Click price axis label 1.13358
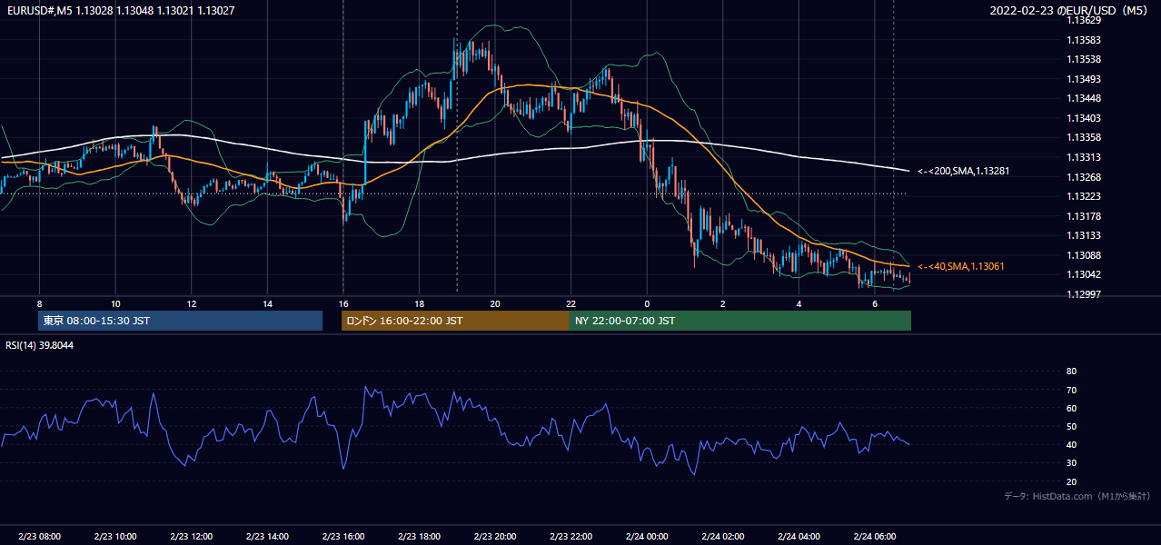 [x=1084, y=137]
